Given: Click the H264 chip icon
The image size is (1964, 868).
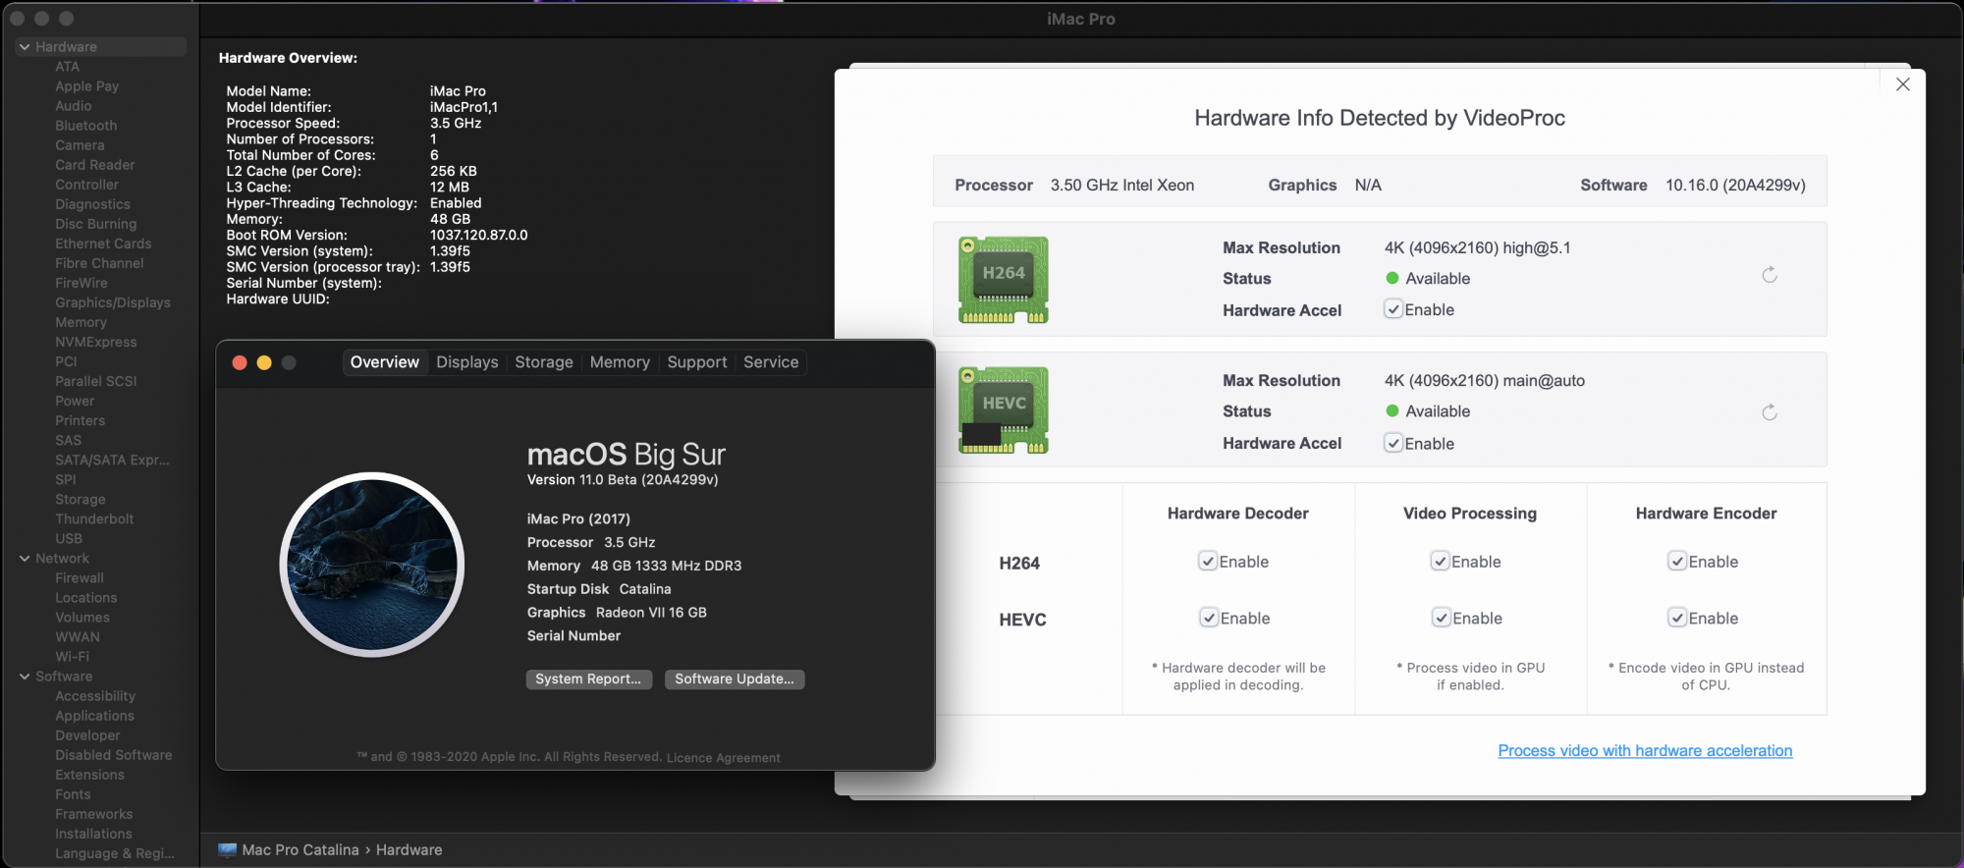Looking at the screenshot, I should tap(1003, 280).
